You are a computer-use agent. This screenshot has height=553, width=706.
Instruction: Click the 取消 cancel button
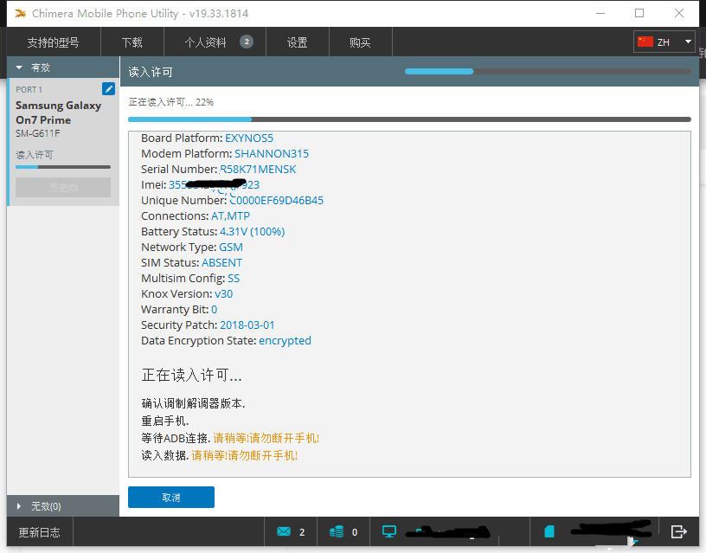pos(171,497)
